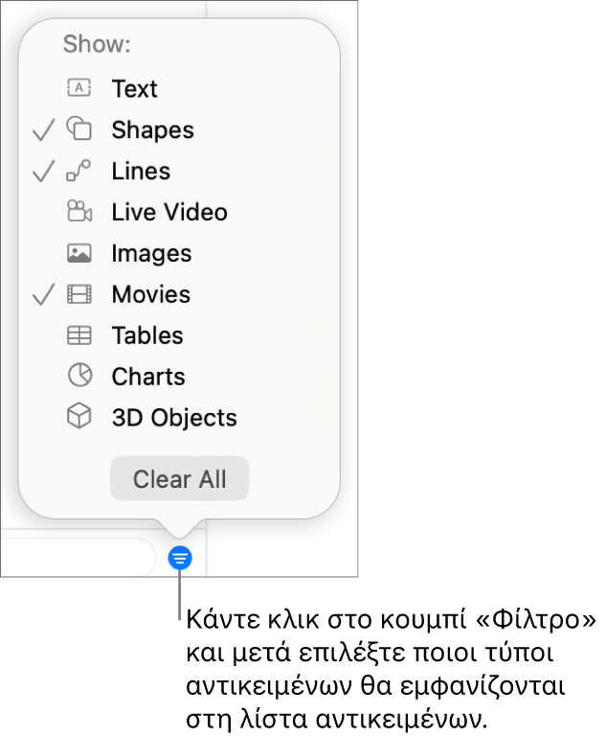Click the Live Video camera icon
The height and width of the screenshot is (737, 606).
pos(79,212)
